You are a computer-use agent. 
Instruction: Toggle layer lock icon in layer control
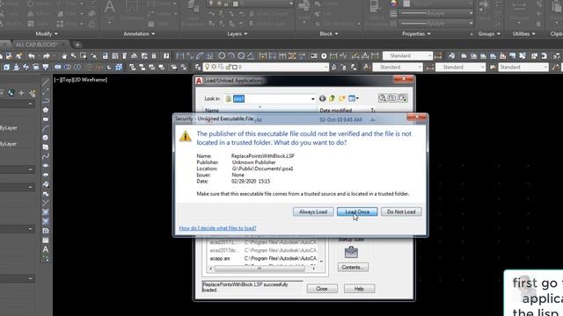[x=228, y=67]
